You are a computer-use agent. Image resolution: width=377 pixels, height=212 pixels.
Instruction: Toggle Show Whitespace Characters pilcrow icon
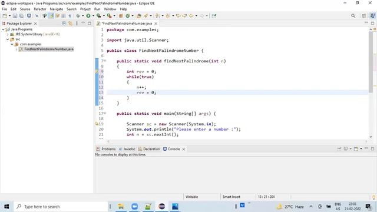click(70, 16)
